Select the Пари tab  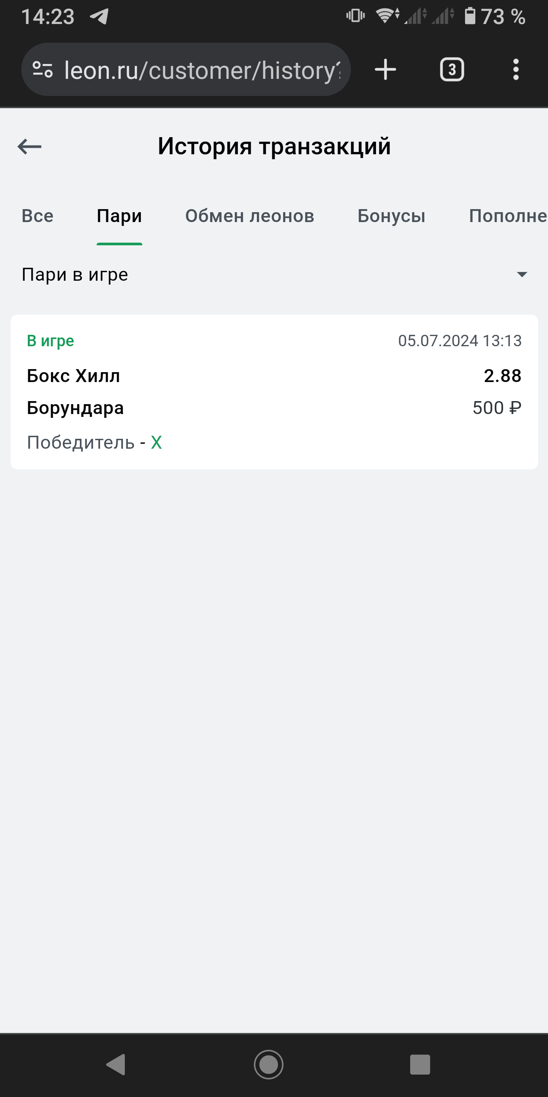(119, 216)
